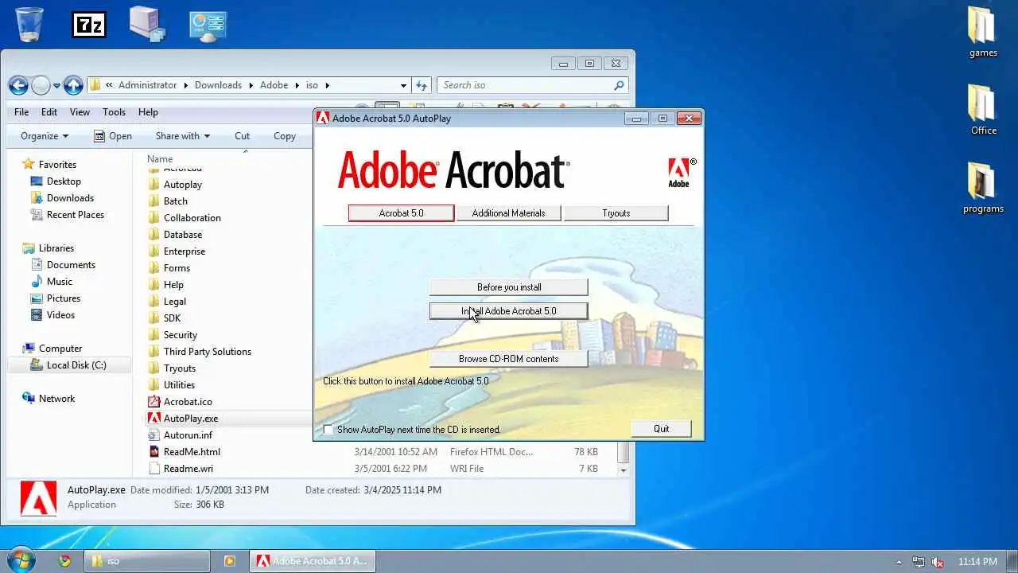Click Before you install button
This screenshot has height=573, width=1018.
(508, 287)
